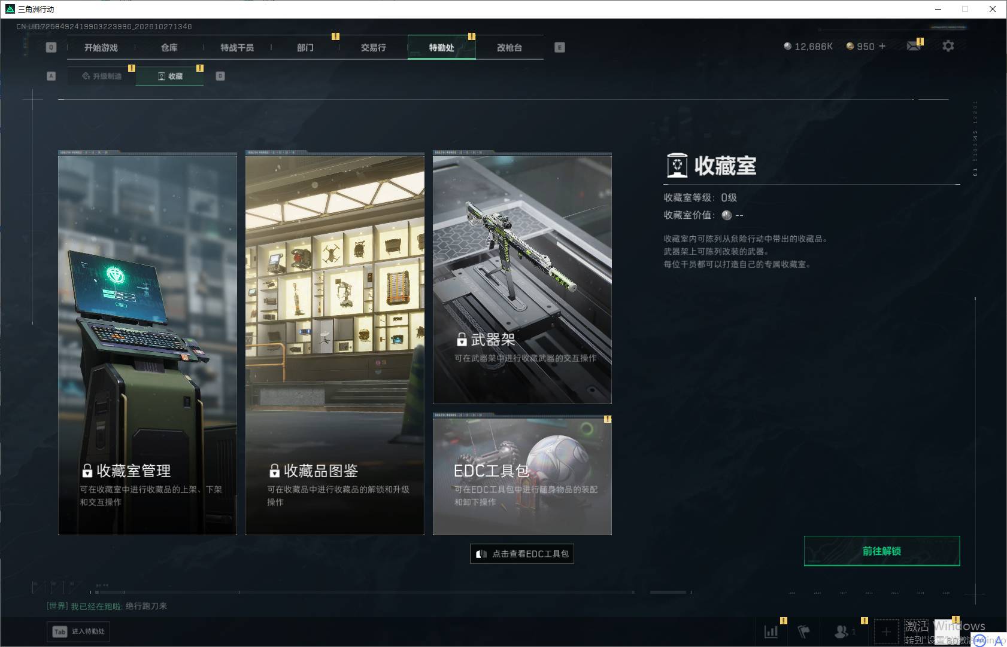The width and height of the screenshot is (1007, 647).
Task: Click the plus to add 950 currency
Action: (882, 46)
